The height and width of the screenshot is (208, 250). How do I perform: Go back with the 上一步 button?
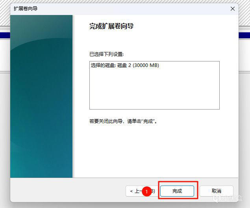tap(141, 191)
